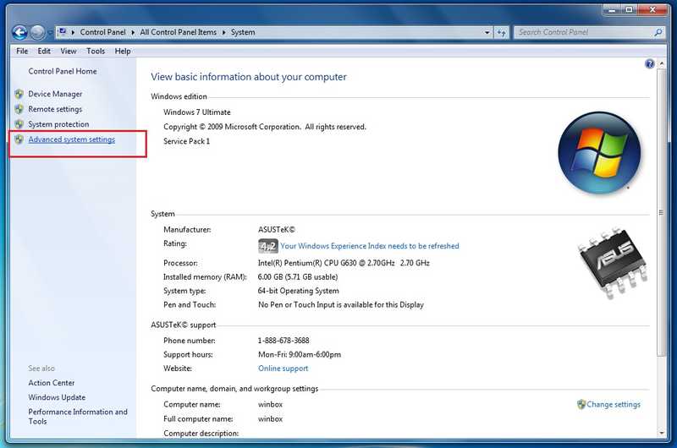Click the shield icon next to Device Manager
Image resolution: width=677 pixels, height=448 pixels.
pos(19,94)
